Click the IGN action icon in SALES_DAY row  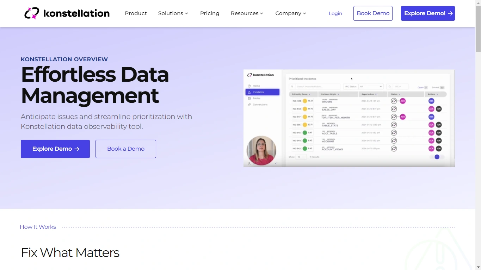[x=439, y=109]
